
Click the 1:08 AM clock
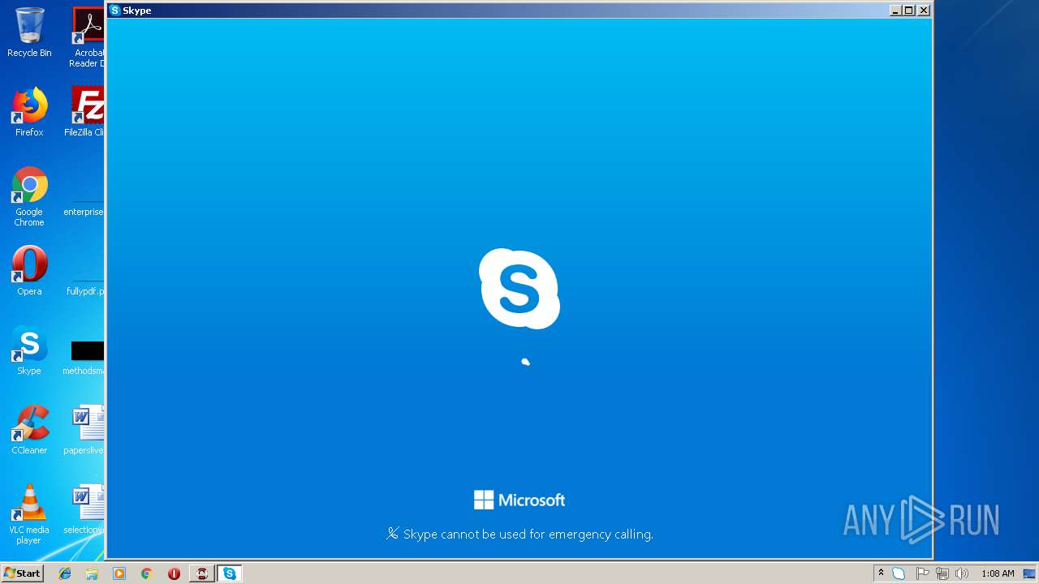tap(998, 573)
